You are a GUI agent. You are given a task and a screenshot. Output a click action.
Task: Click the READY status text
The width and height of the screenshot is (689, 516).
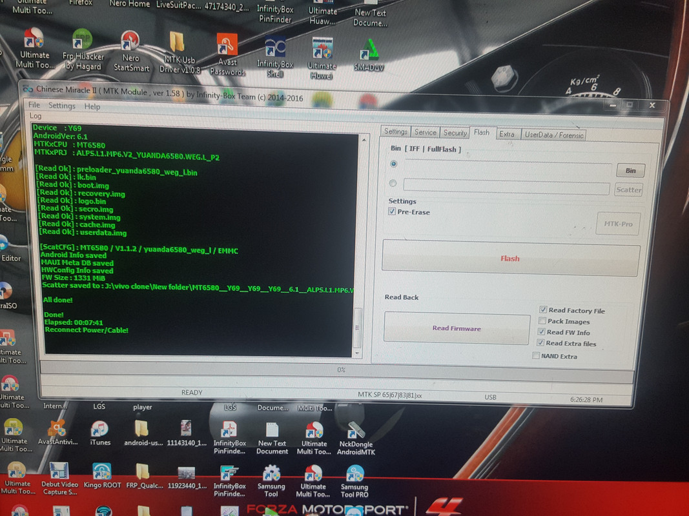click(x=192, y=392)
